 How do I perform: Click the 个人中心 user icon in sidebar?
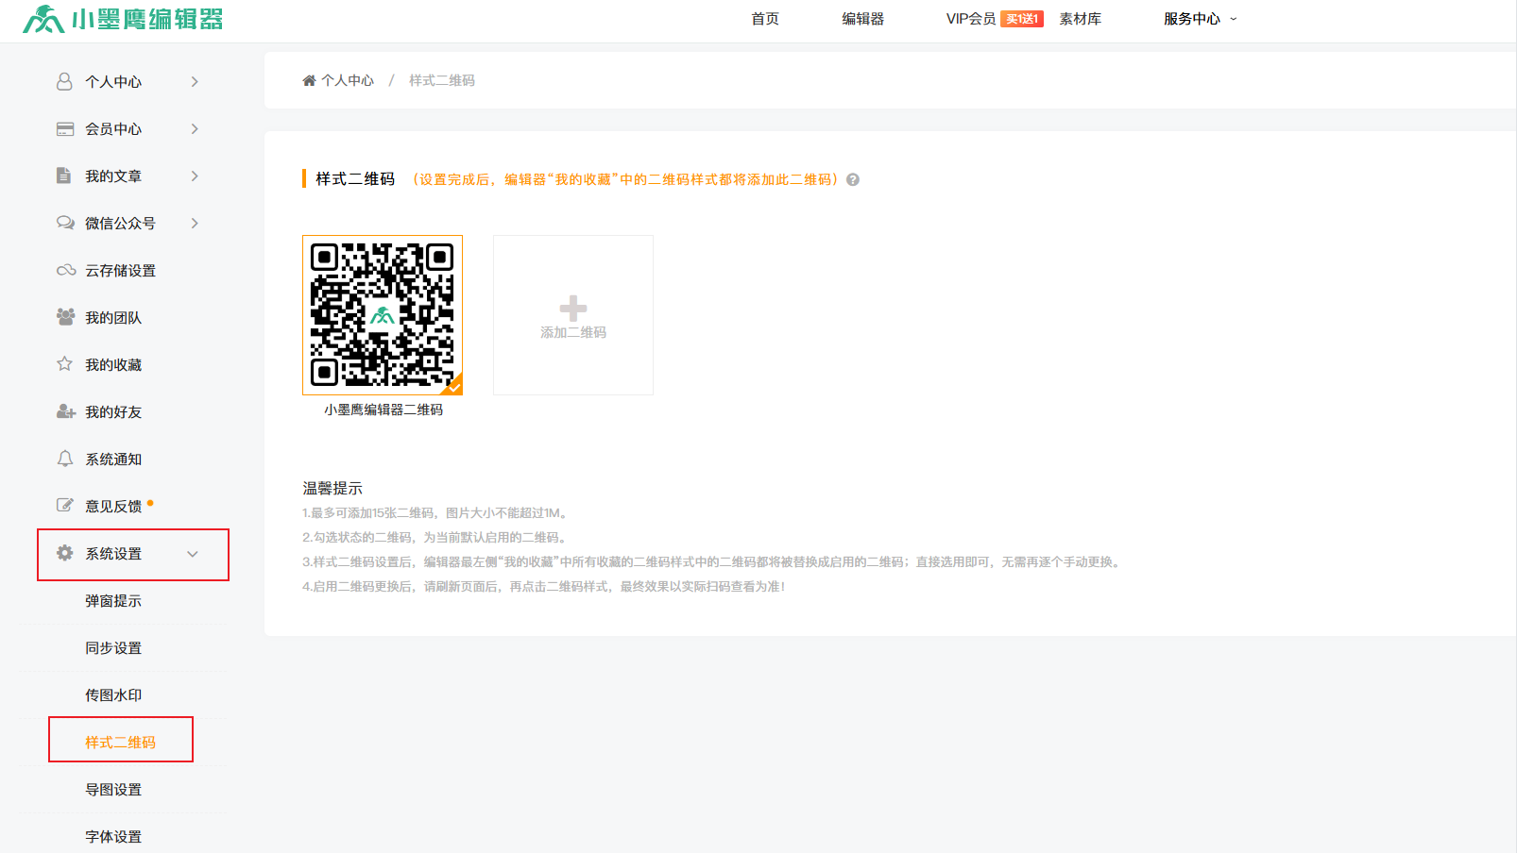click(64, 82)
